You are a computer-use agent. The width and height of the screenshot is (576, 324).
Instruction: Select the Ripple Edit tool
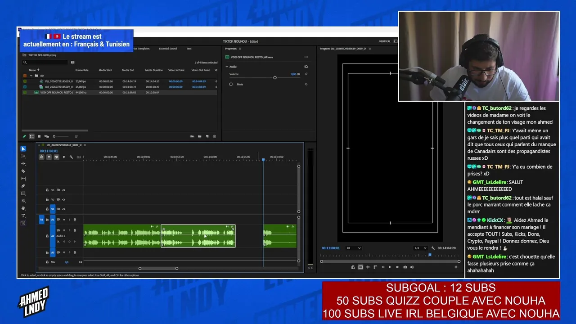click(x=23, y=164)
